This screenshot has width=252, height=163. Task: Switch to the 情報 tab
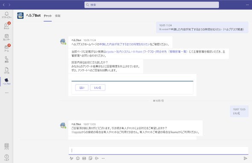(x=58, y=16)
